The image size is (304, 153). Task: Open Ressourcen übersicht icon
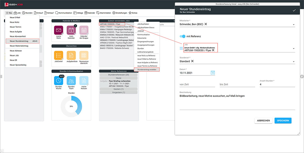point(84,55)
